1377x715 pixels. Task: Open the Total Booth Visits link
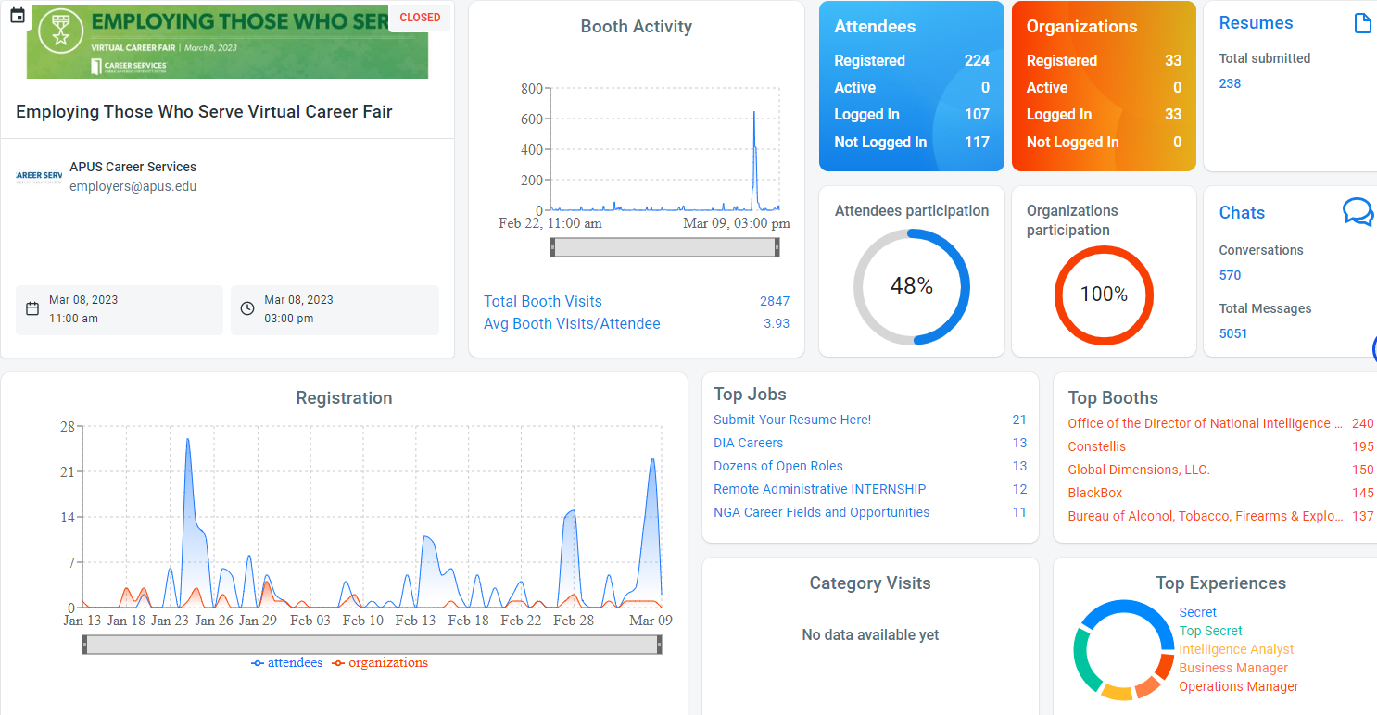[543, 301]
